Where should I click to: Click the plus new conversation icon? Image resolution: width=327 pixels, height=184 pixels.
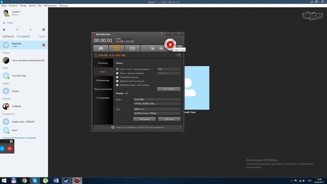[x=31, y=30]
